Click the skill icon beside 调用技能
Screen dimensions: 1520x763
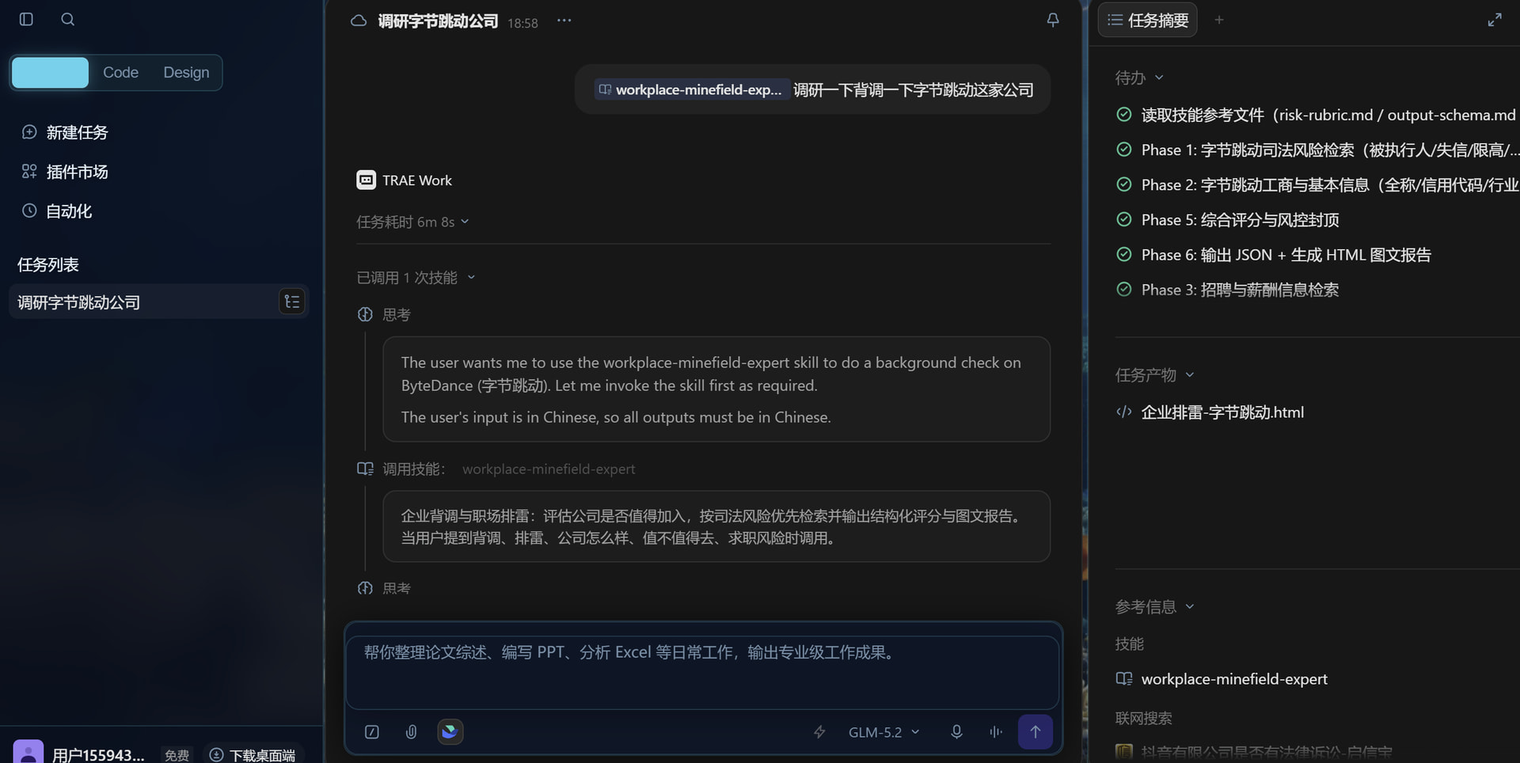pyautogui.click(x=365, y=469)
